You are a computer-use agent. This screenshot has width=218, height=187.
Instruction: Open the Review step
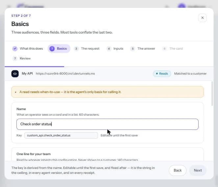(22, 58)
